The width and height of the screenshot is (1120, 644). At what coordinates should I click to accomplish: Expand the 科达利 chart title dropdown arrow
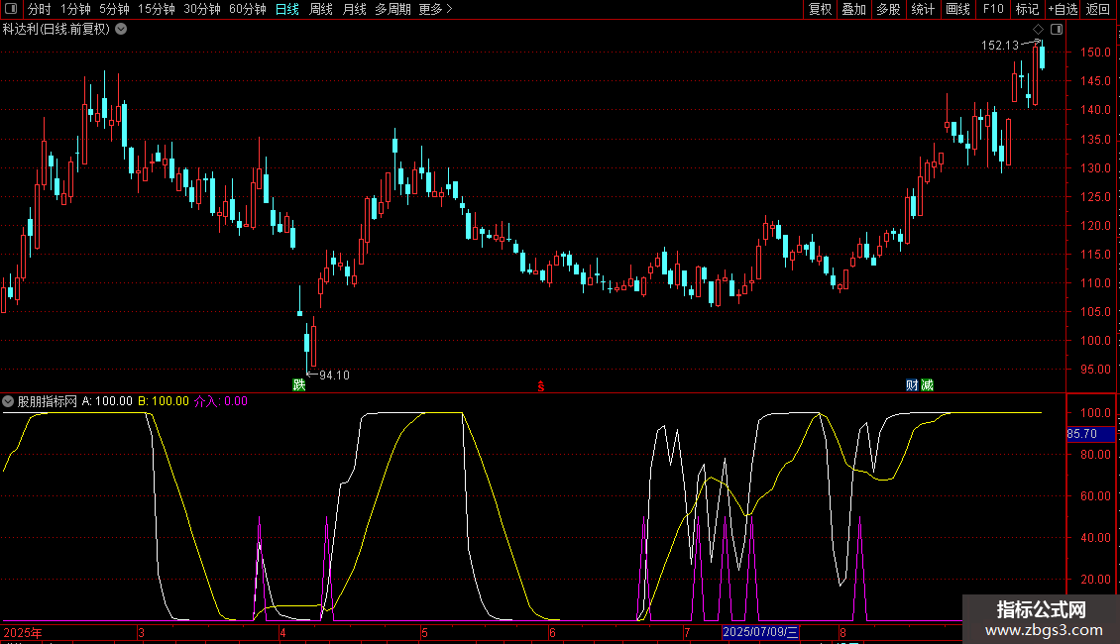tap(121, 29)
